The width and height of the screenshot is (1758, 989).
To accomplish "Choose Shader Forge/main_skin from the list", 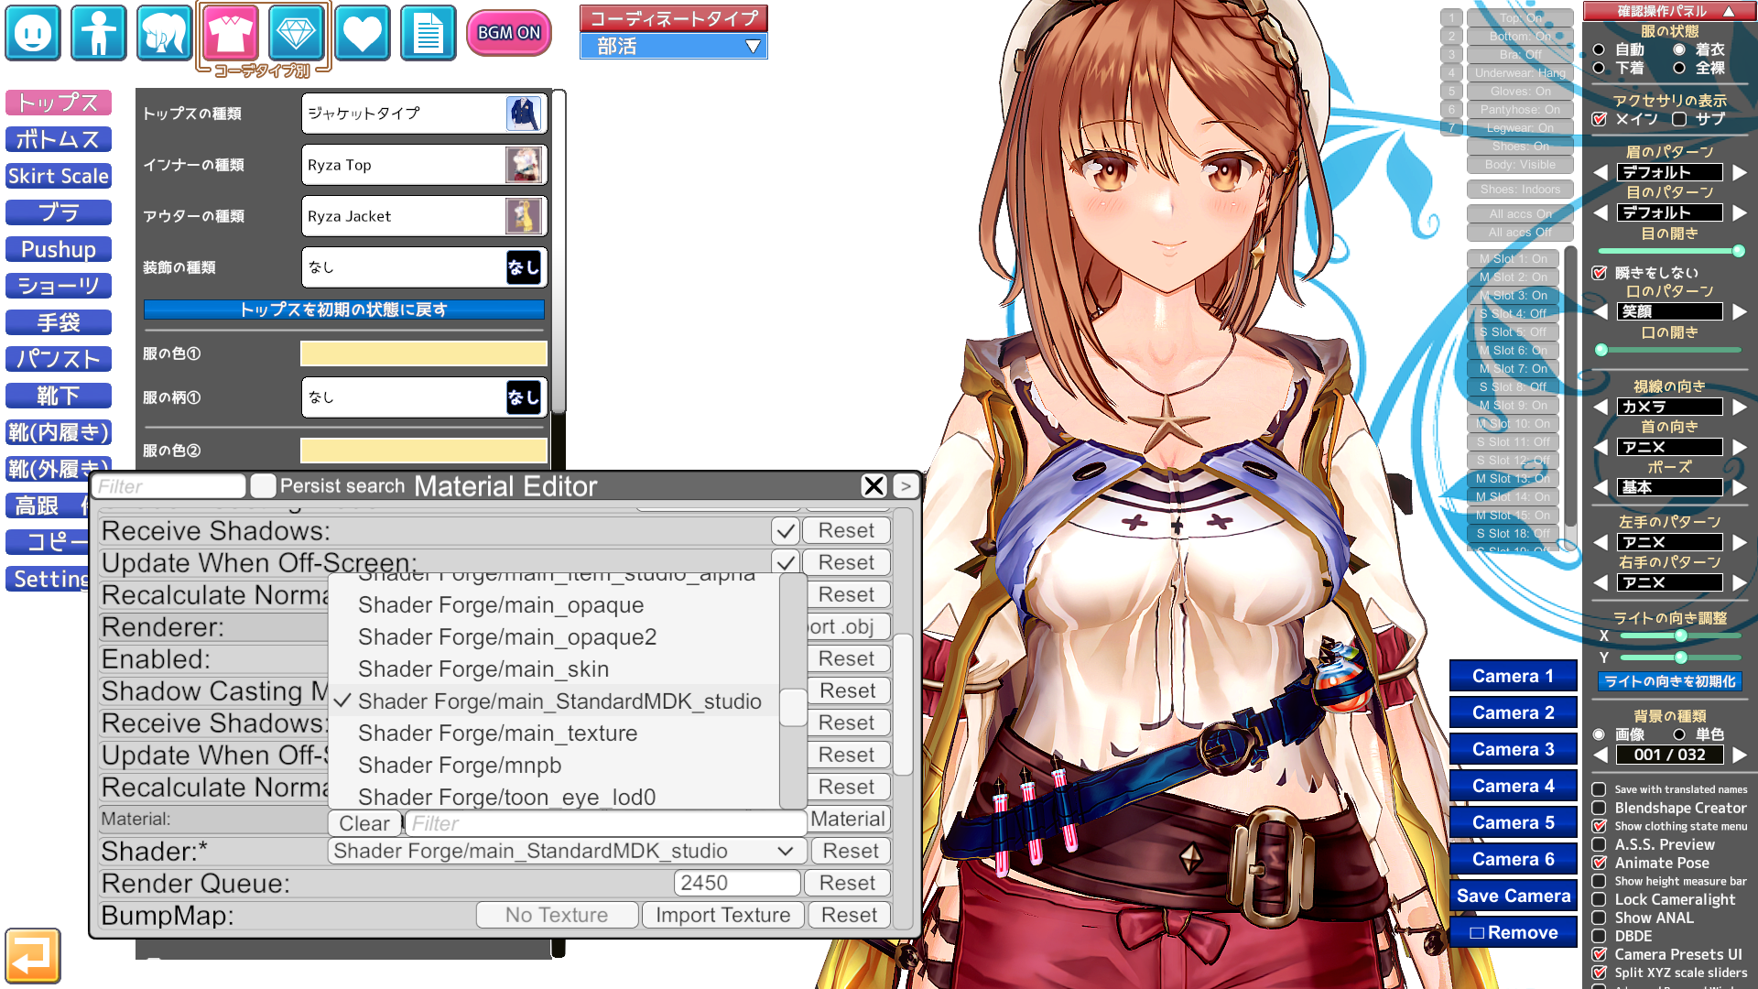I will click(x=483, y=669).
